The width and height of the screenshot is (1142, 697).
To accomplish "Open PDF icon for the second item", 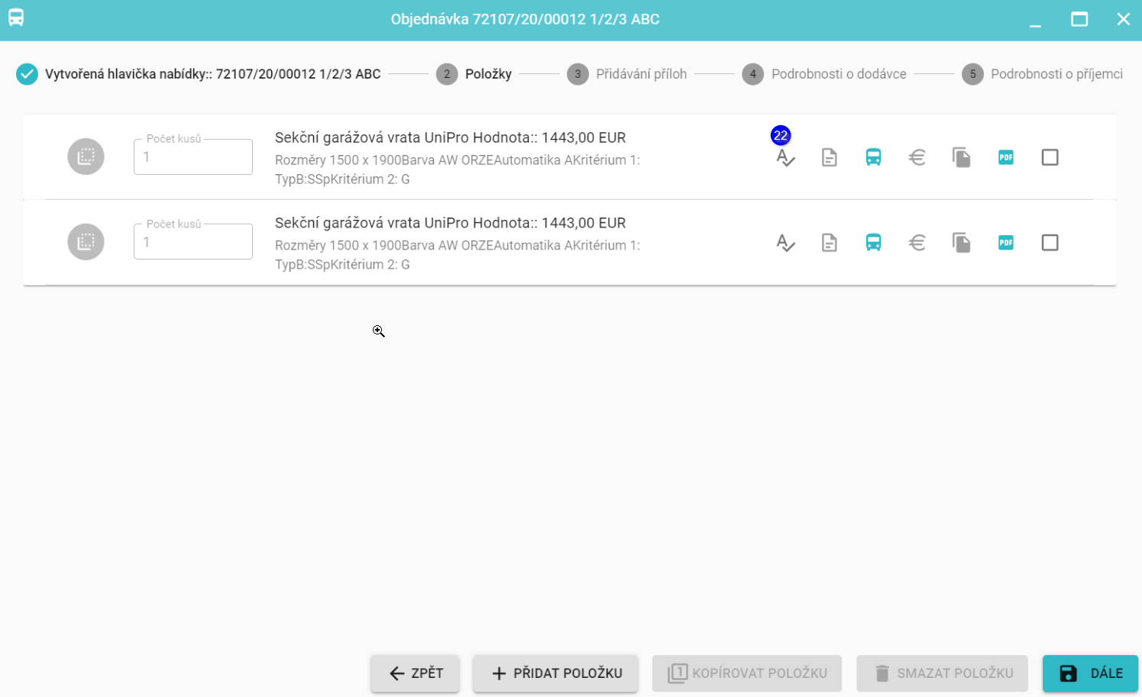I will pyautogui.click(x=1005, y=243).
